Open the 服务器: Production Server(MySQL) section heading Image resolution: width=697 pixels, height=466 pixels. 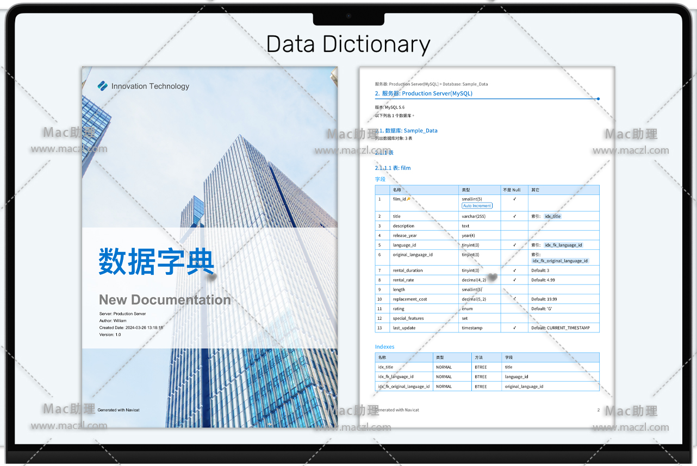(424, 93)
